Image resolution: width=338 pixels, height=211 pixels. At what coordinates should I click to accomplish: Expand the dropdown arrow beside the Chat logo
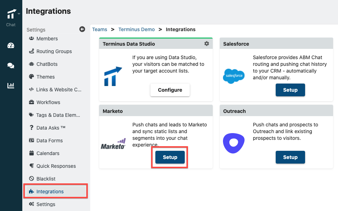pos(19,14)
